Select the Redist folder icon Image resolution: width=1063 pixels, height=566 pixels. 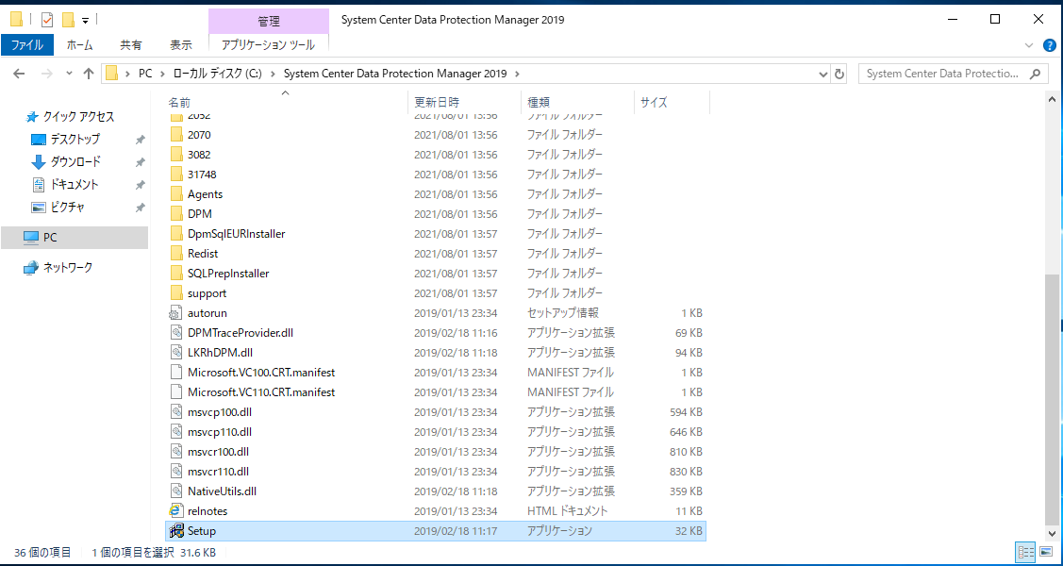pyautogui.click(x=176, y=254)
